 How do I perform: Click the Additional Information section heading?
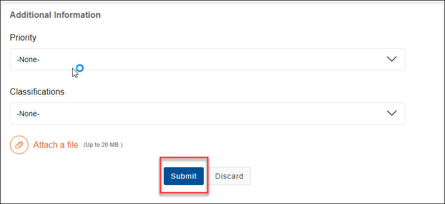55,15
